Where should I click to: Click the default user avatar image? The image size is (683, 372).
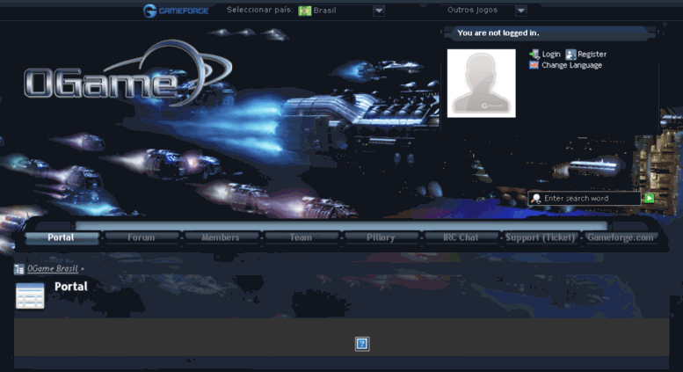[x=482, y=84]
